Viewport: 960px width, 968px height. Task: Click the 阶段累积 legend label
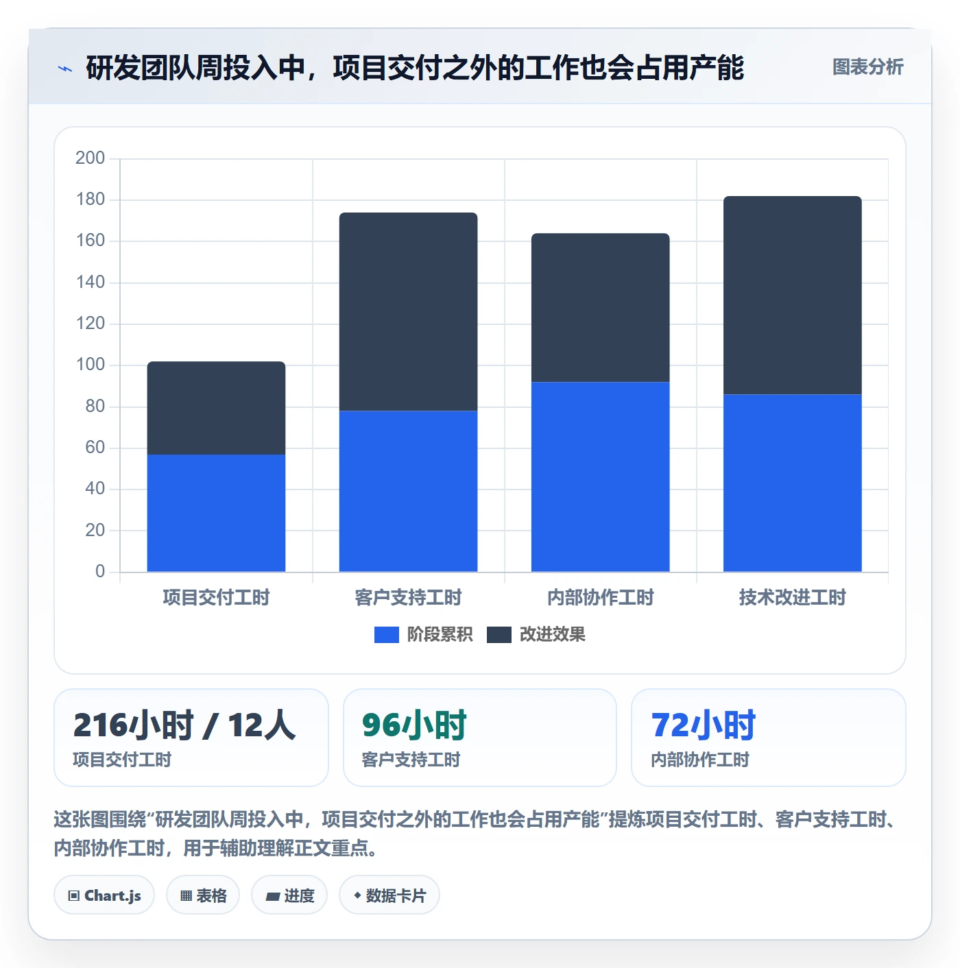(440, 635)
